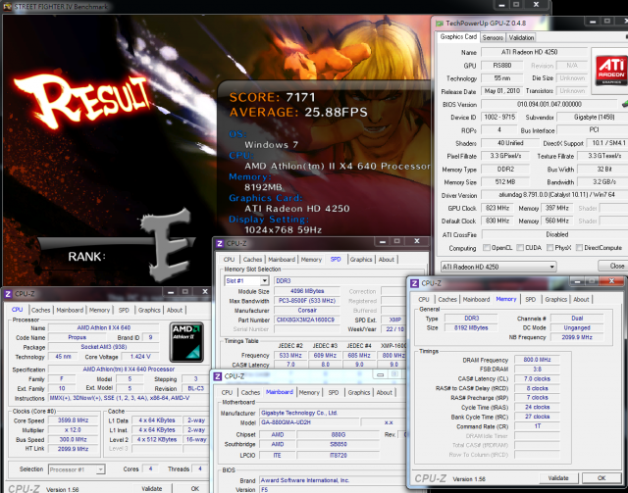Screen dimensions: 628x493
Task: Click the 'AMD Athlon II X4 640' name field
Action: pyautogui.click(x=103, y=327)
